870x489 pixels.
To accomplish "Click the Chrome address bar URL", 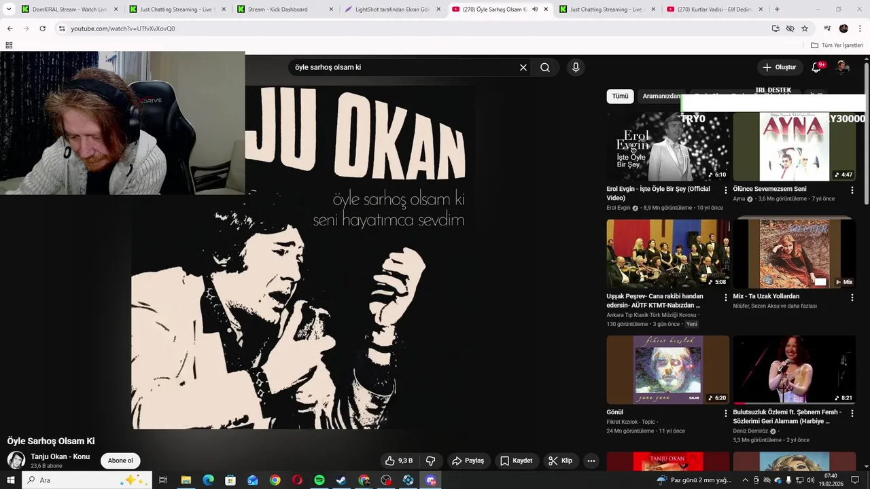I will coord(123,29).
